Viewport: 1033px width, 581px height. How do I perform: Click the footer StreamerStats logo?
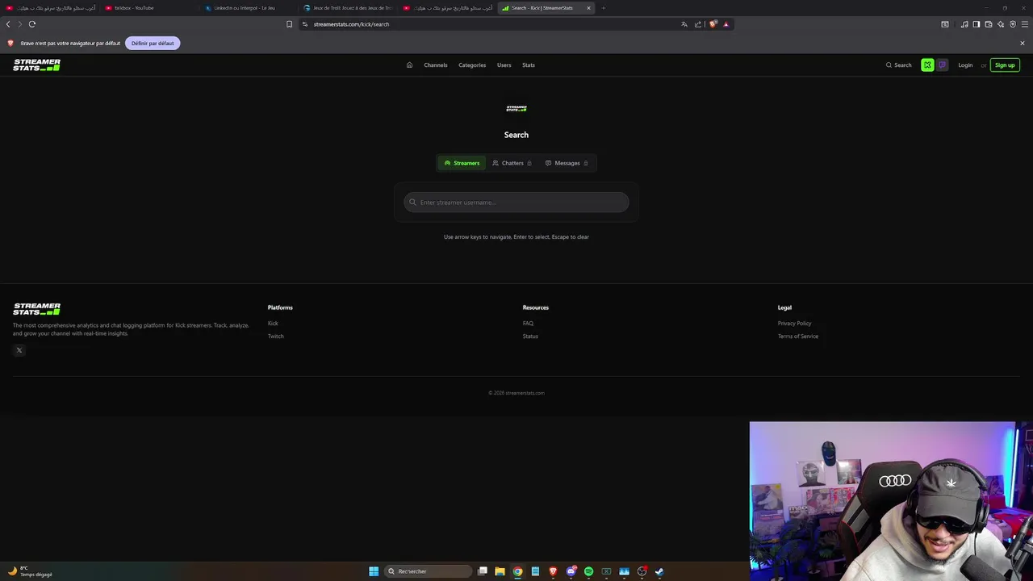(36, 309)
